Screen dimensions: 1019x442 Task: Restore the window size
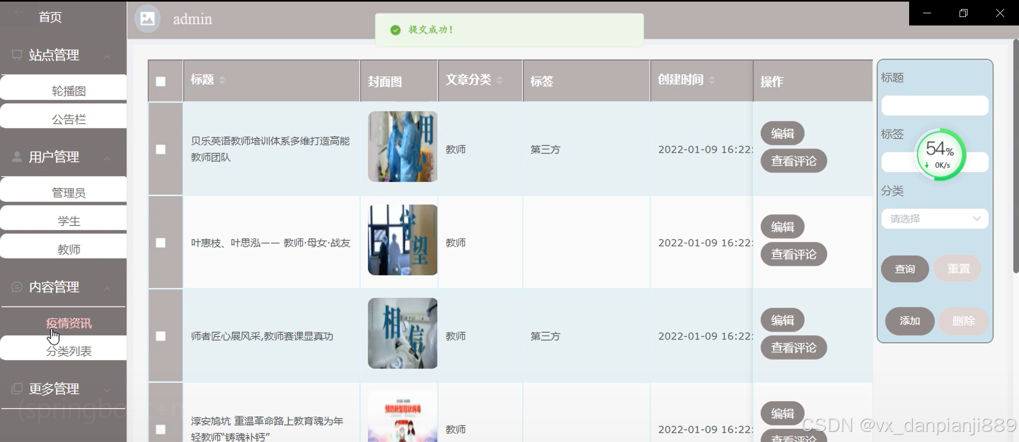(x=964, y=13)
